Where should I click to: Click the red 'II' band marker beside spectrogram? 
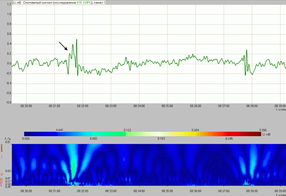pyautogui.click(x=1, y=174)
